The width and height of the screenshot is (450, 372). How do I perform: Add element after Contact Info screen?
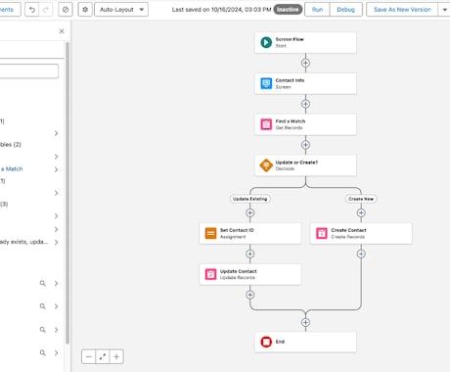click(305, 104)
